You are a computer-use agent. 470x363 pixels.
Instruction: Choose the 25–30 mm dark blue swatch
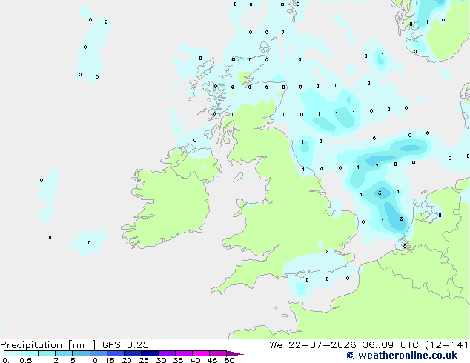(x=150, y=353)
